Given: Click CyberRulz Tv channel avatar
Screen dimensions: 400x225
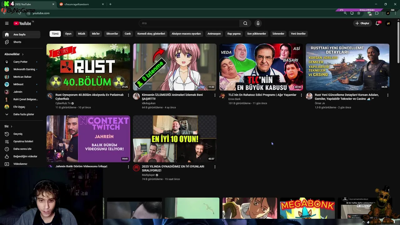Looking at the screenshot, I should (50, 96).
